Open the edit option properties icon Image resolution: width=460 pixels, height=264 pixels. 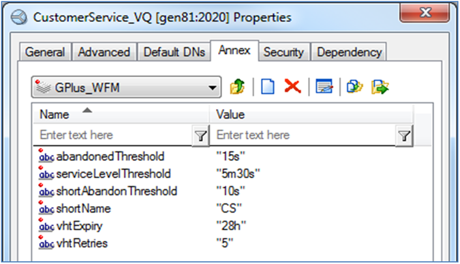[x=324, y=87]
